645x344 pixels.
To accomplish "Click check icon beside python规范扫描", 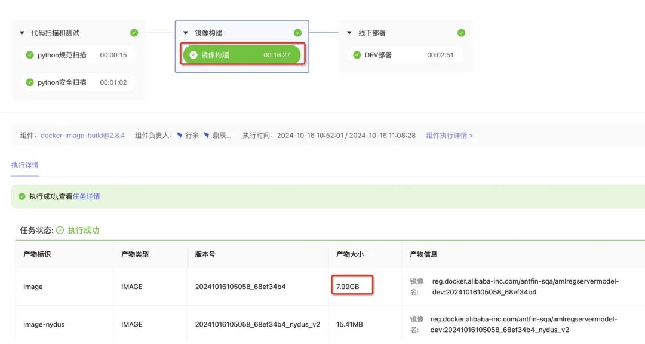I will coord(30,55).
